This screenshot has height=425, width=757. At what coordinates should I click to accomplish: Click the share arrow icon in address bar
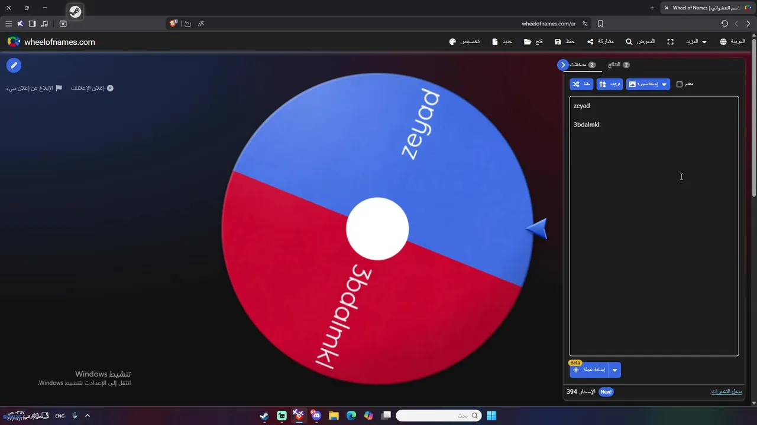(x=187, y=24)
